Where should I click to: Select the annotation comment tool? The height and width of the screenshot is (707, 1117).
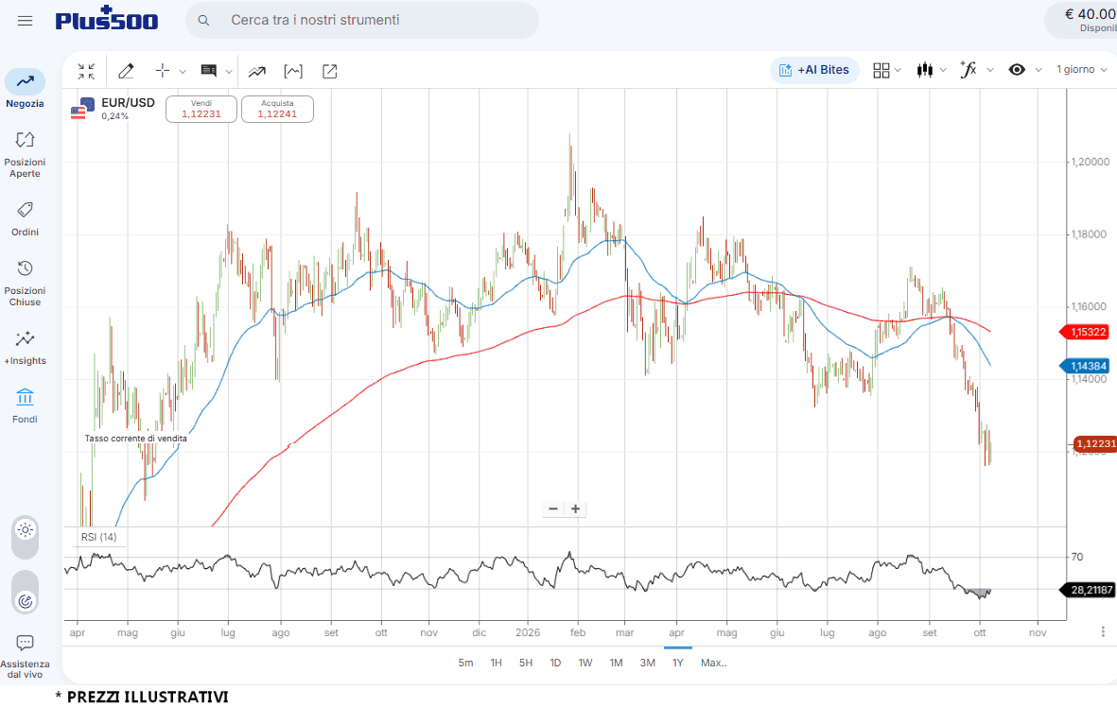(x=209, y=71)
